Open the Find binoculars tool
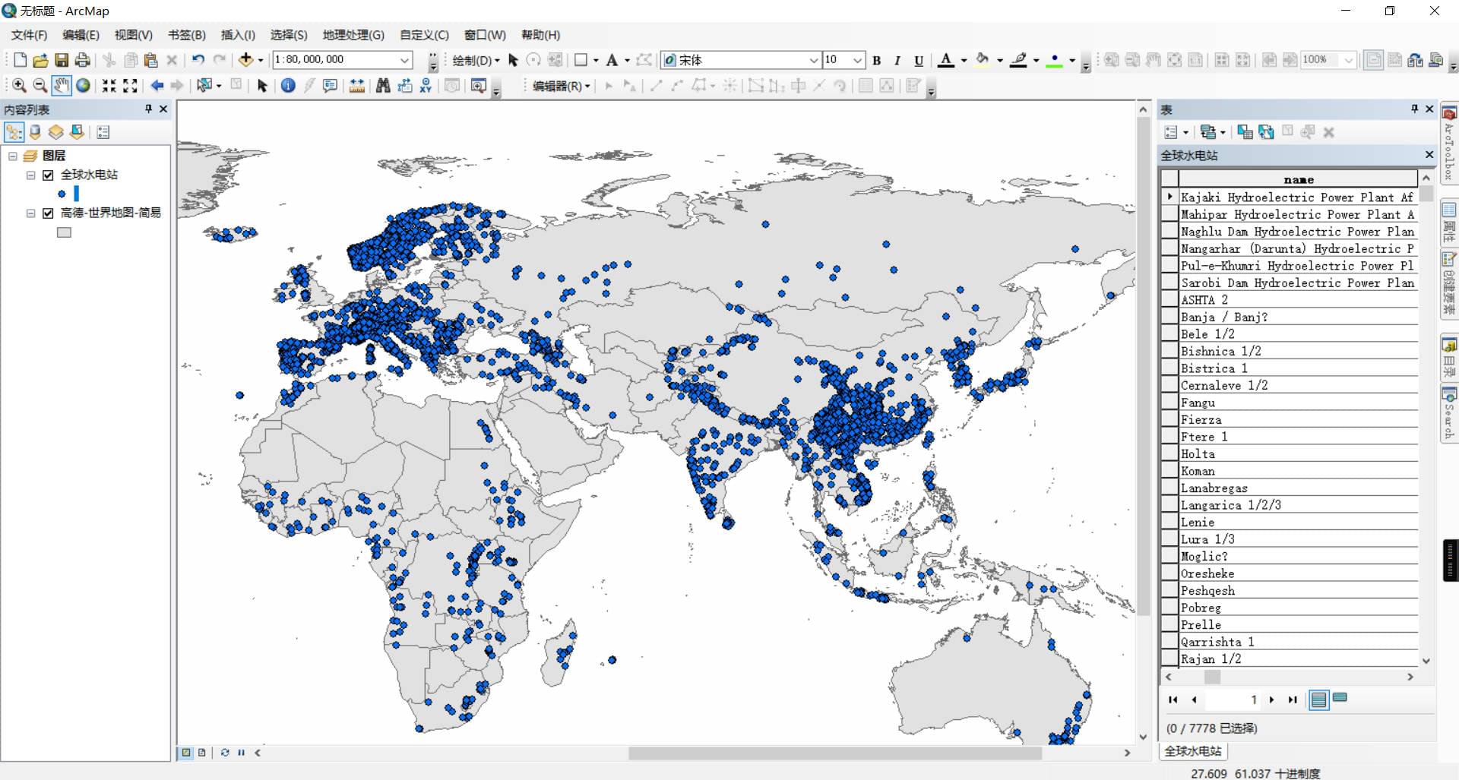1459x780 pixels. pos(383,86)
